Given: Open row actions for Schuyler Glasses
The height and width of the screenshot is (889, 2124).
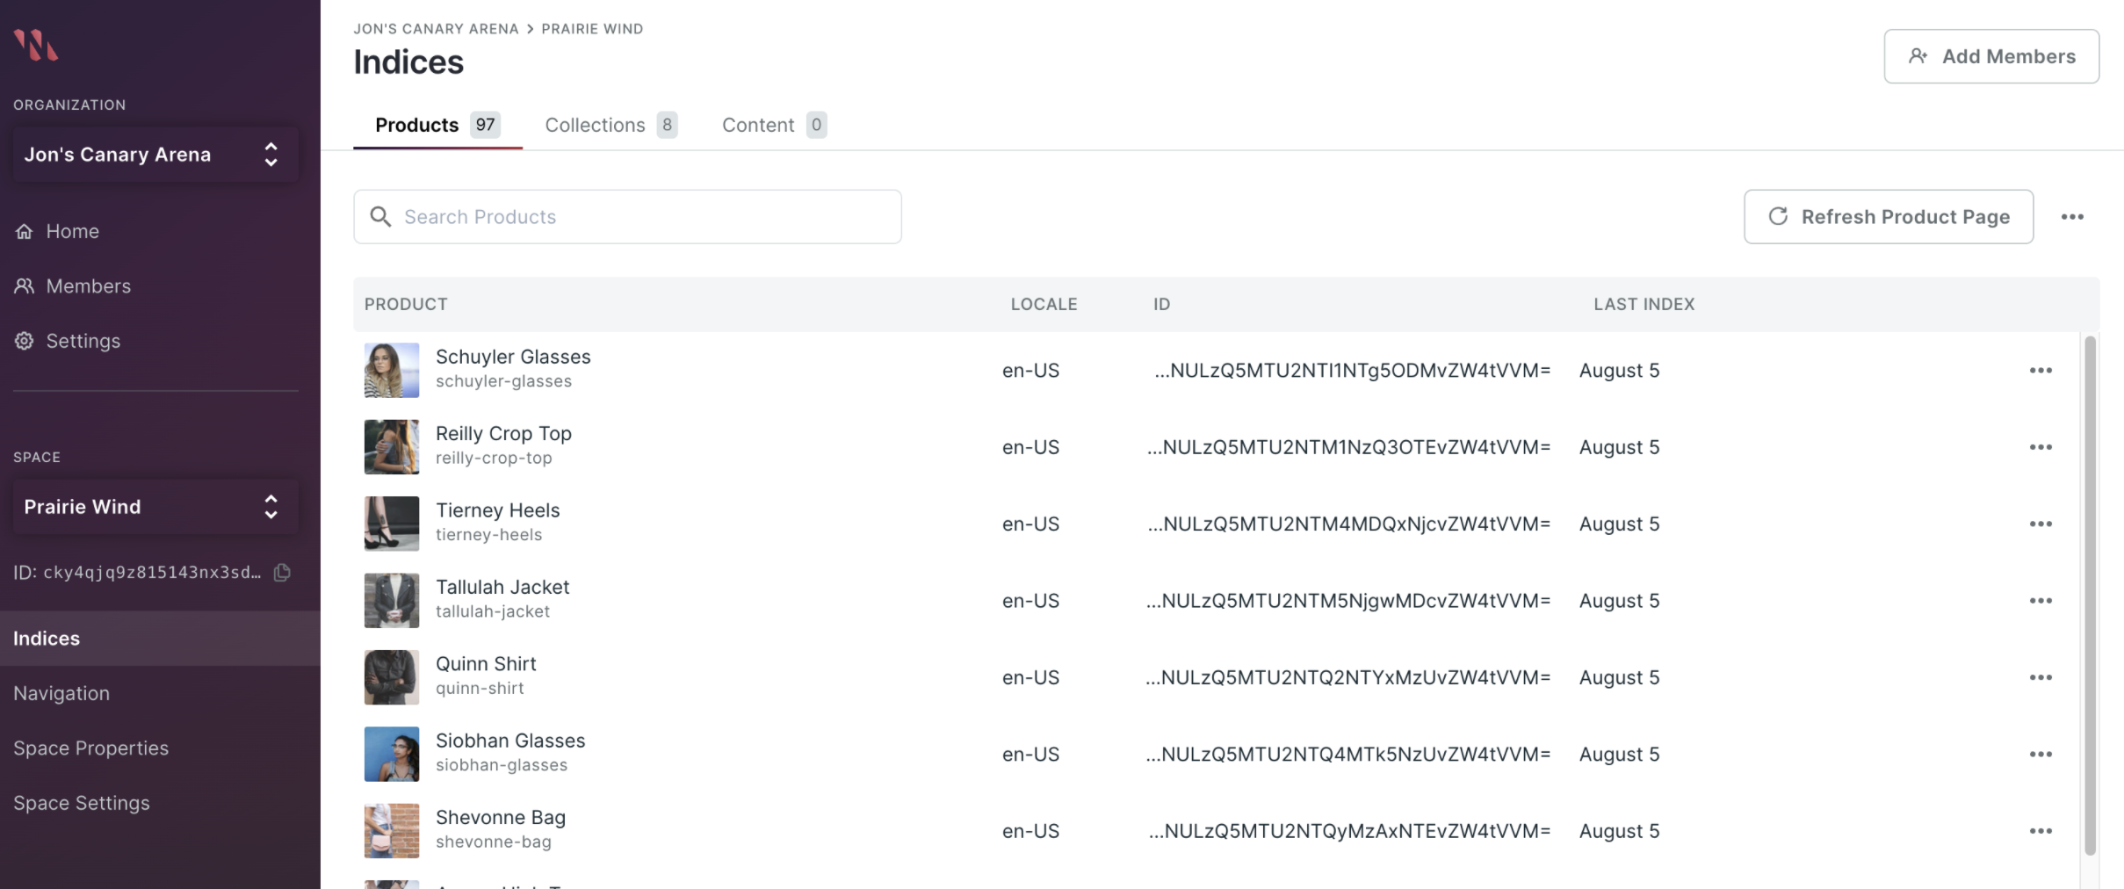Looking at the screenshot, I should (x=2041, y=371).
